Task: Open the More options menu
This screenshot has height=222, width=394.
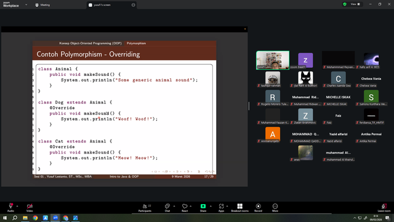Action: tap(275, 208)
